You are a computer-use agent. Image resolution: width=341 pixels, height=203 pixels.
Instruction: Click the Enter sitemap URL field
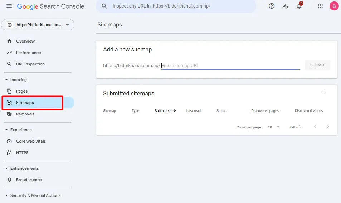(x=230, y=65)
